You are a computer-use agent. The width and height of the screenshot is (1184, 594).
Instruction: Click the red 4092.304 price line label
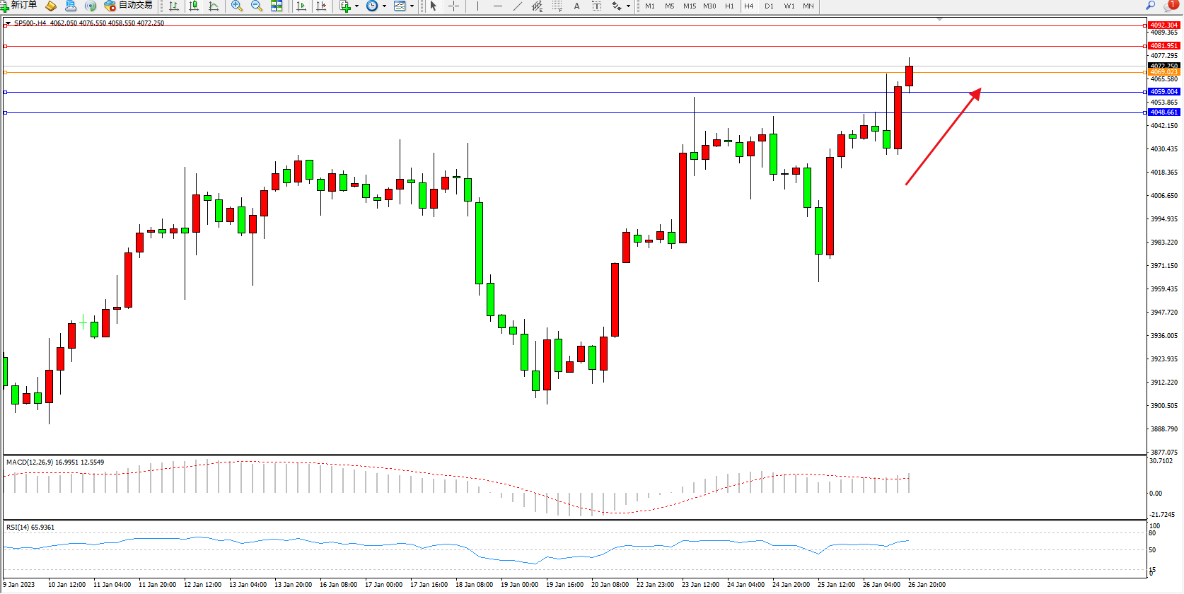pos(1163,25)
